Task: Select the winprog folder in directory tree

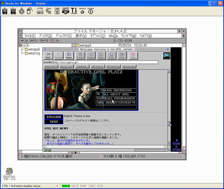Action: (x=32, y=53)
